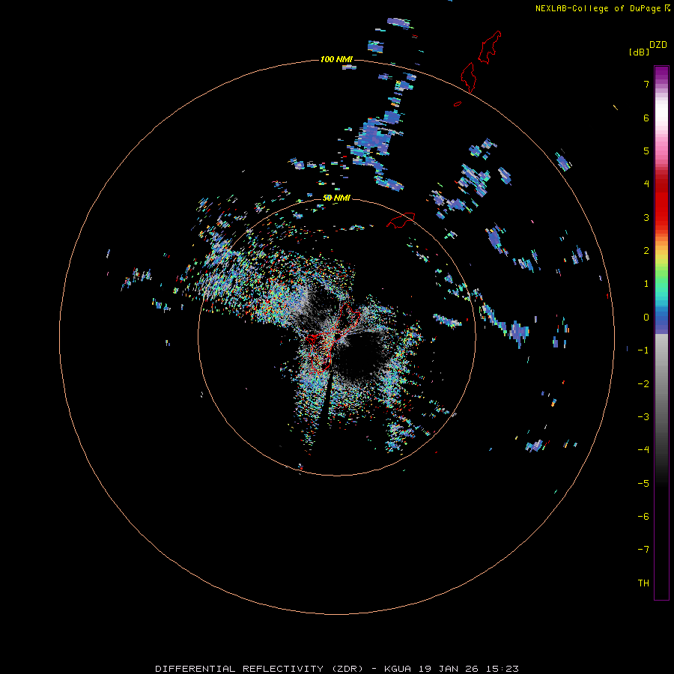Click the [dB] unit label
This screenshot has width=674, height=674.
coord(639,52)
